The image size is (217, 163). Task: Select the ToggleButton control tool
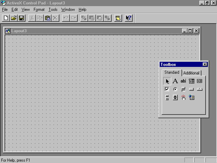pyautogui.click(x=183, y=89)
